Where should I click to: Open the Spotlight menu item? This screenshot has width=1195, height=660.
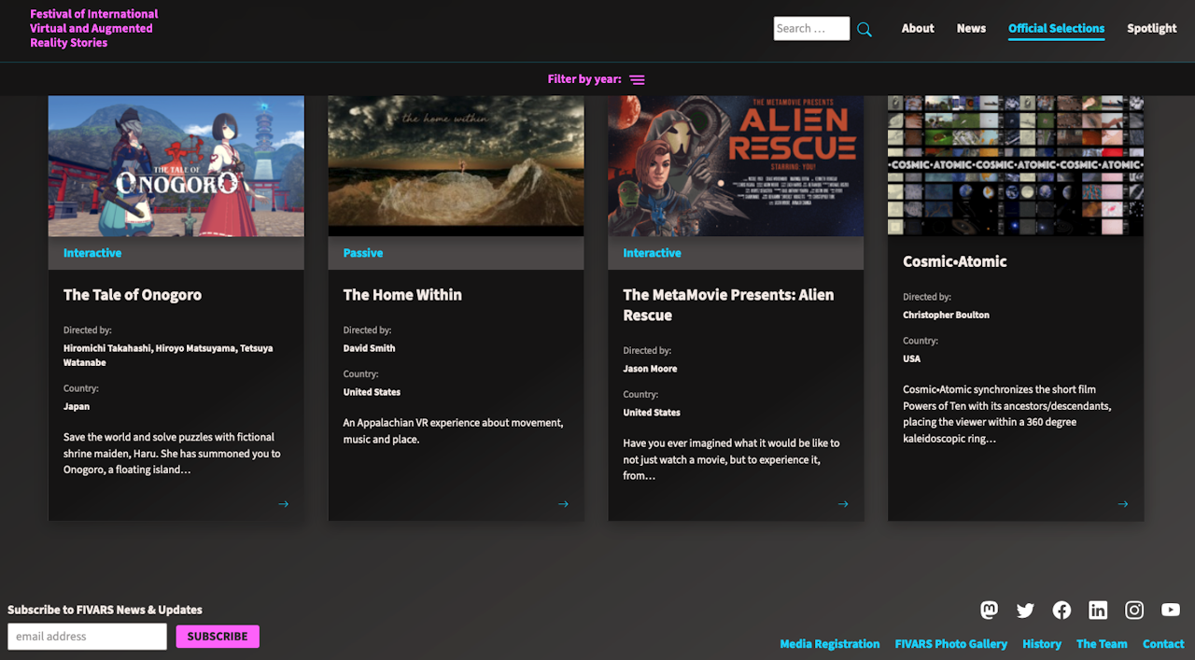[1152, 28]
